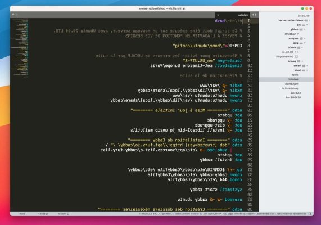
Task: Expand the home folder arrow
Action: pos(307,66)
